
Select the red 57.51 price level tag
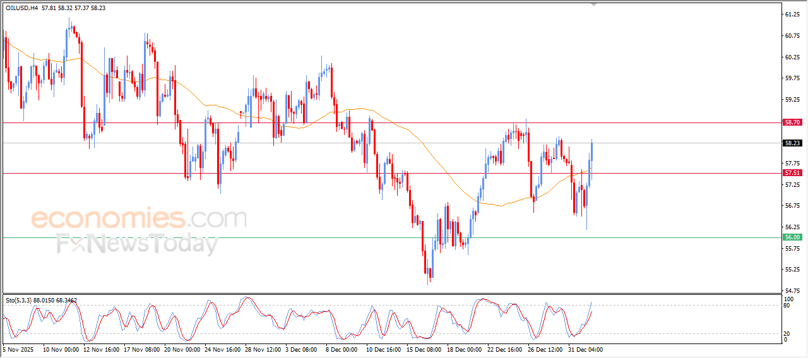[792, 172]
